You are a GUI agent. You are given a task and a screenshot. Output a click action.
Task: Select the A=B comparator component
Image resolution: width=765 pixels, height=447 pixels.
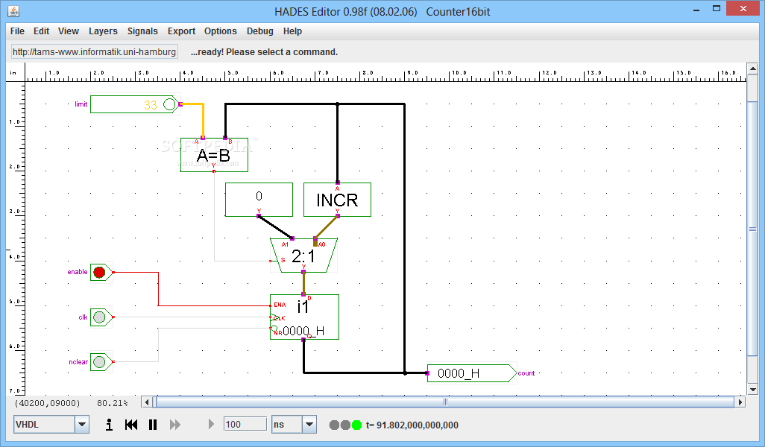pos(214,155)
